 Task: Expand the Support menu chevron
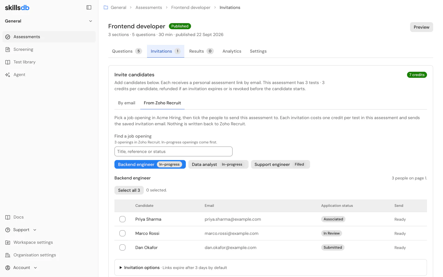35,230
